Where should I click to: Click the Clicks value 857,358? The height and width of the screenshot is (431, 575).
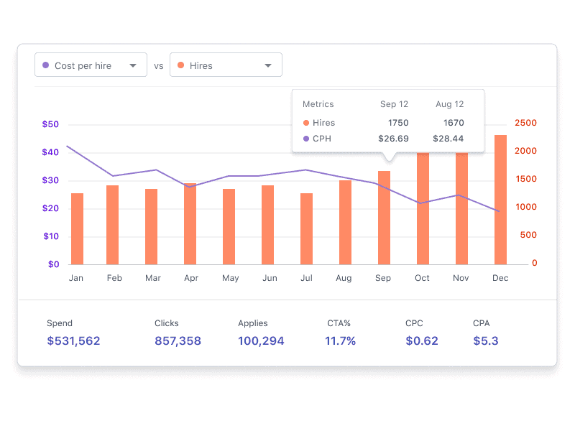pyautogui.click(x=178, y=341)
